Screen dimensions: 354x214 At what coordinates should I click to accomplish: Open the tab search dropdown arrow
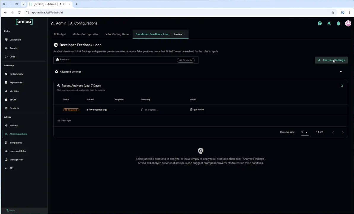23,4
